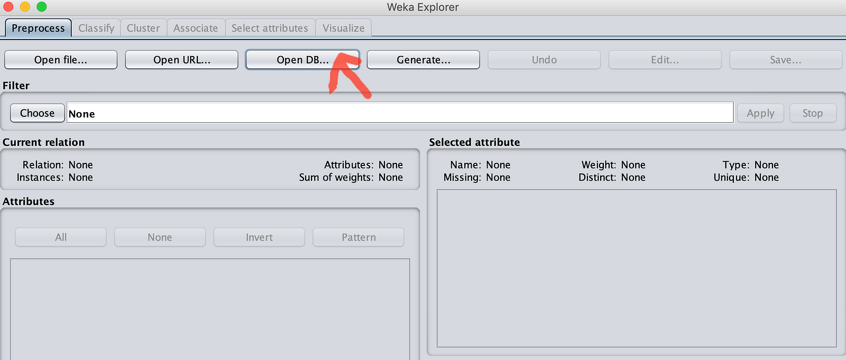Click the None button under Attributes
Viewport: 846px width, 360px height.
(x=160, y=237)
